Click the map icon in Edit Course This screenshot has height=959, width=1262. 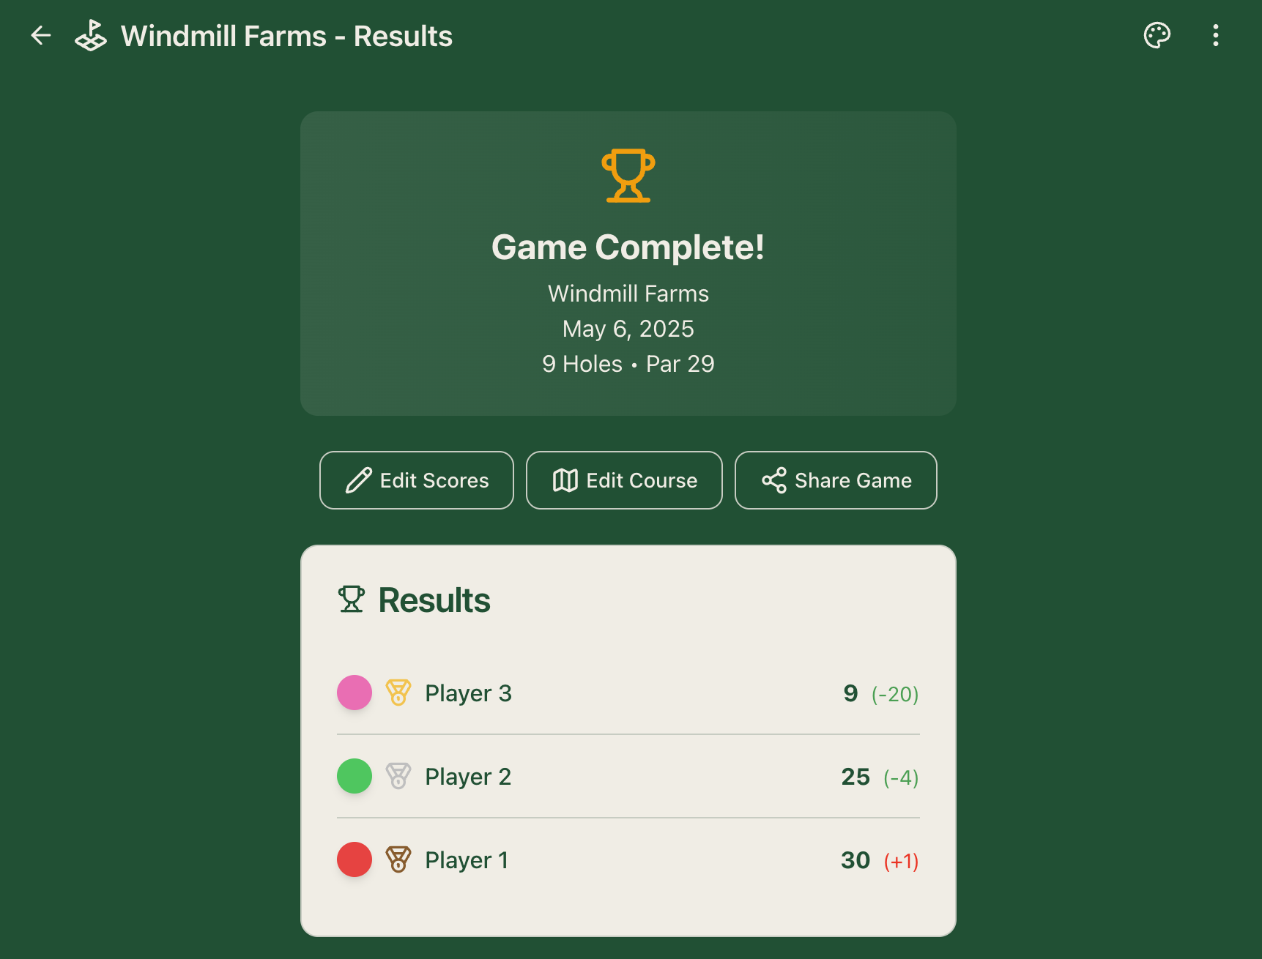tap(565, 480)
